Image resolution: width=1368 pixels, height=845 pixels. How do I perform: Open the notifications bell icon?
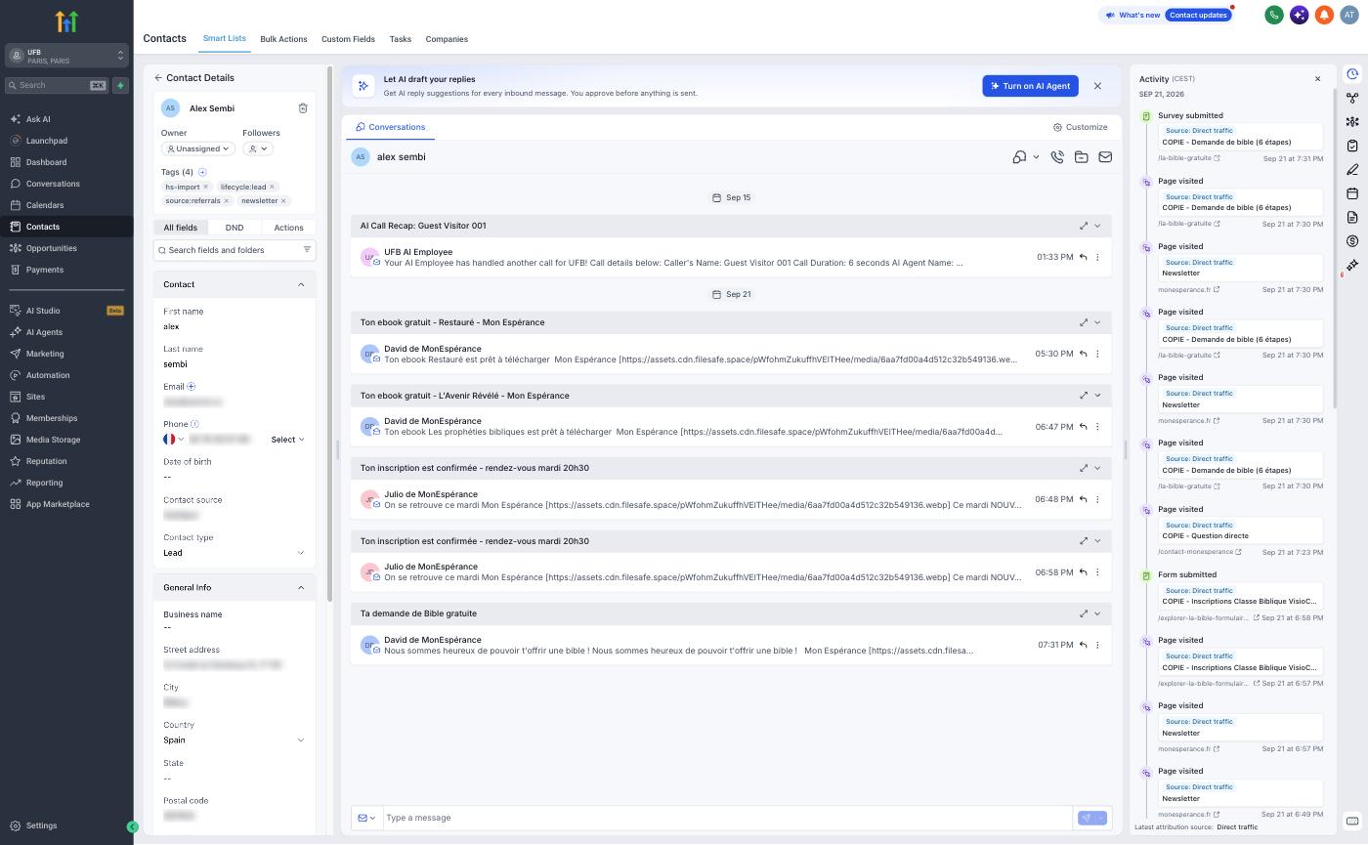tap(1324, 15)
